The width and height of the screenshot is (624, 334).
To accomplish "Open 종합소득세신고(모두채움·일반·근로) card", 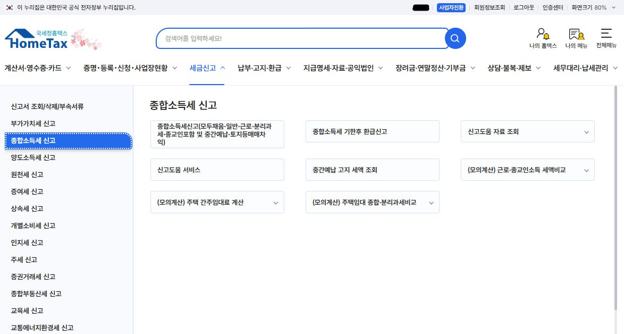I will tap(217, 134).
